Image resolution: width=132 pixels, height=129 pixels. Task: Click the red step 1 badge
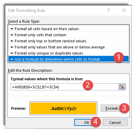coord(119,57)
